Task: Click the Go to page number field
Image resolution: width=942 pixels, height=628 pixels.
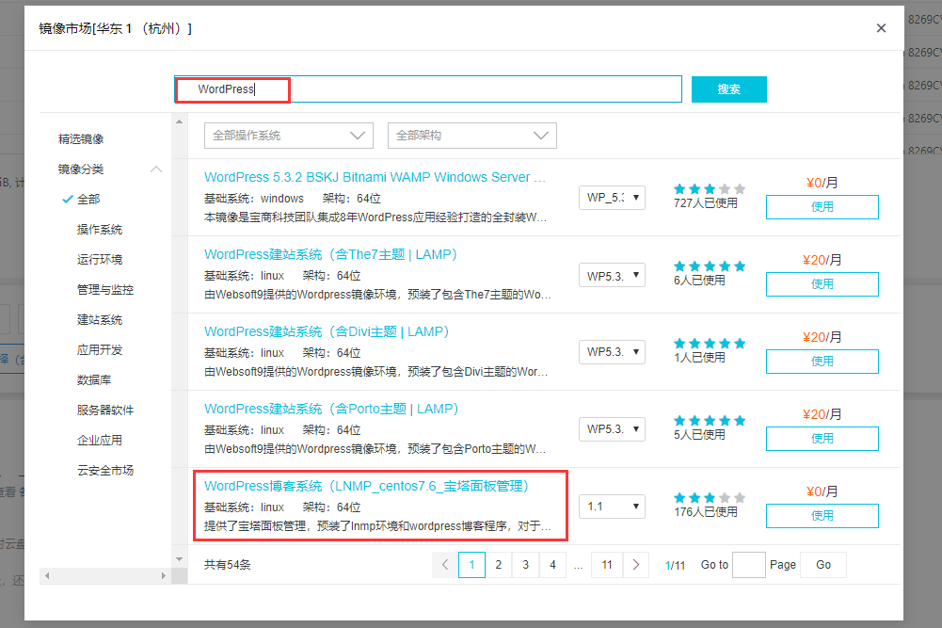Action: pyautogui.click(x=748, y=565)
